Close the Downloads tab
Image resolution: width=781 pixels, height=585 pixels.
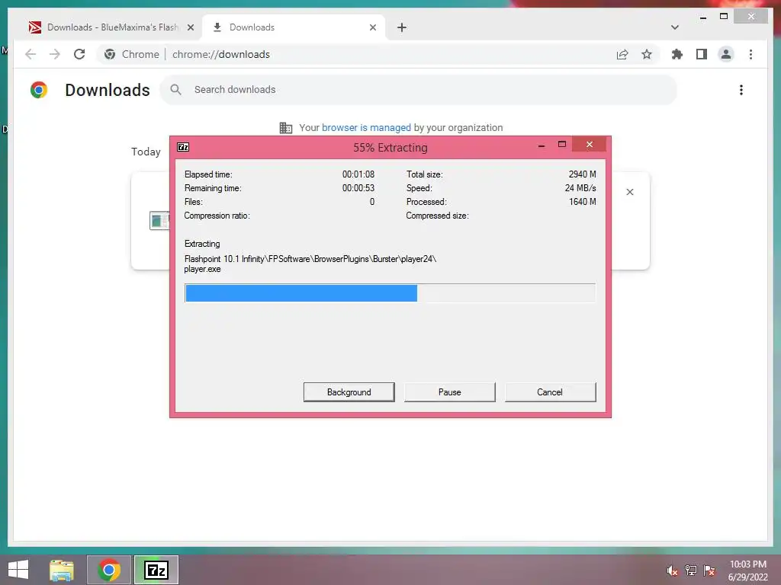click(x=372, y=27)
